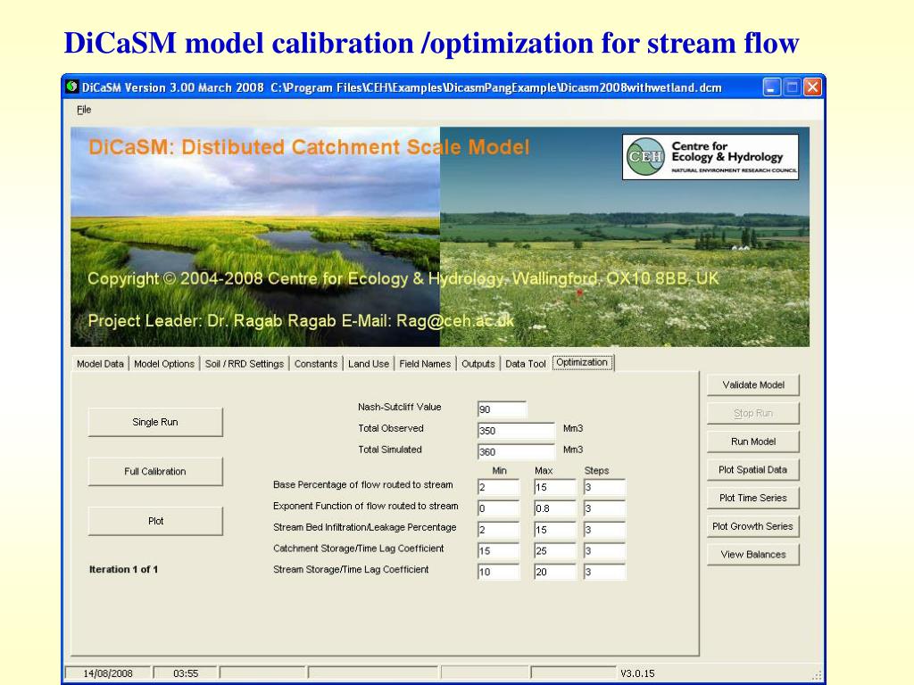The width and height of the screenshot is (914, 685).
Task: Minimize the DiCaSM window
Action: [x=771, y=87]
